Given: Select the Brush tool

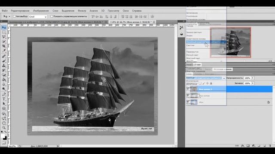Looking at the screenshot, I should point(4,61).
